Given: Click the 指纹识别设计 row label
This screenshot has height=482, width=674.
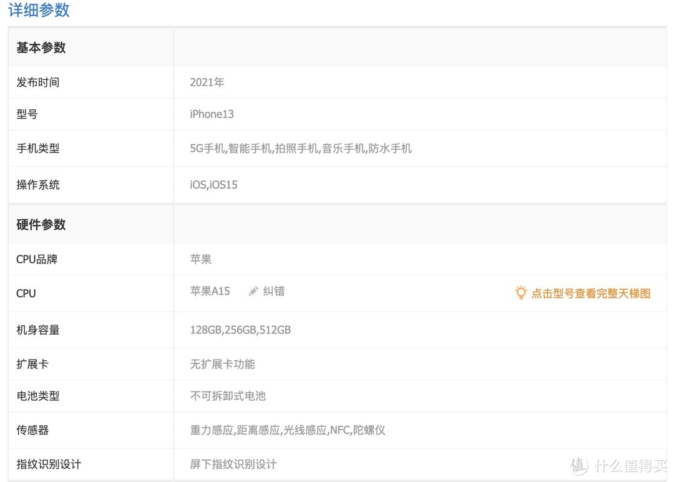Looking at the screenshot, I should coord(49,465).
